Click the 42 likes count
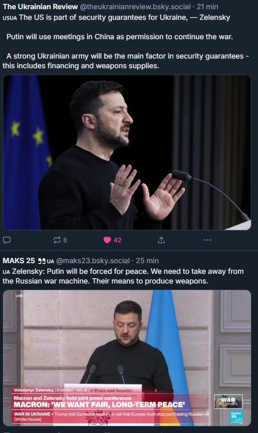The image size is (258, 433). click(x=118, y=240)
